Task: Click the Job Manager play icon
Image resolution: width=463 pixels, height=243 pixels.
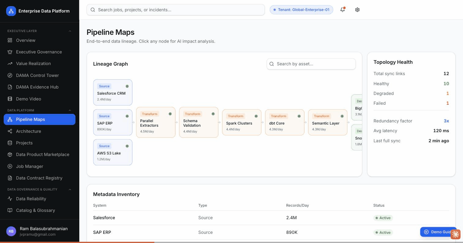Action: (x=10, y=166)
